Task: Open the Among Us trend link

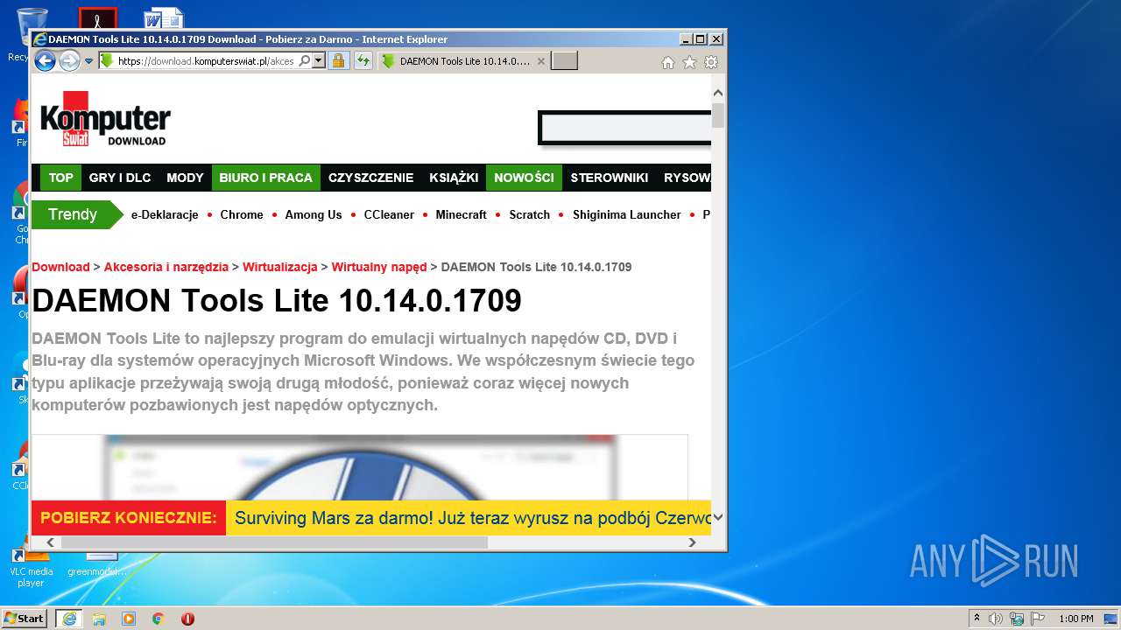Action: click(314, 214)
